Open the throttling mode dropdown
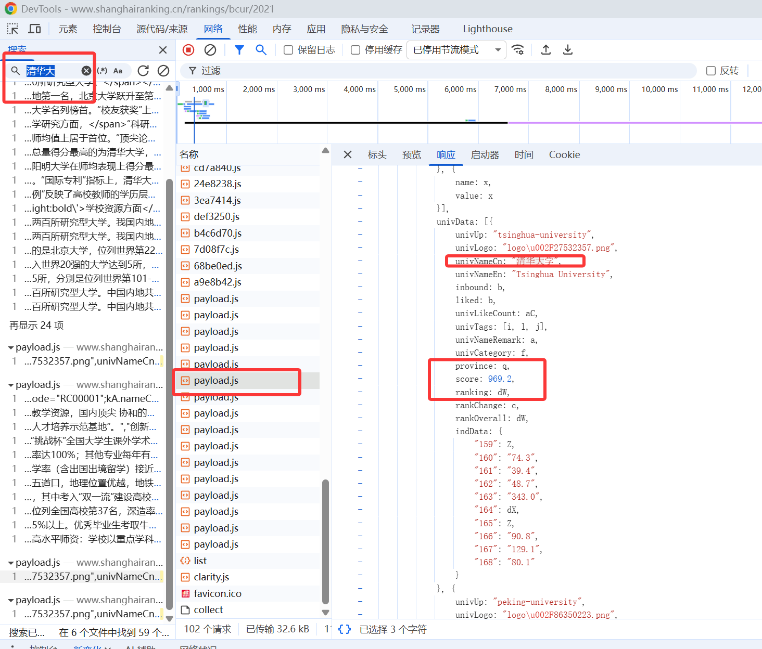This screenshot has width=762, height=649. click(x=456, y=50)
